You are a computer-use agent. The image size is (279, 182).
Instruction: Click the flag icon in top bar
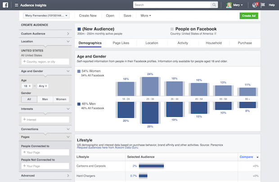click(262, 5)
